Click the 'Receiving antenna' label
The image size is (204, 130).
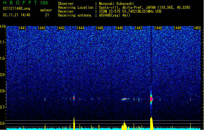(x=75, y=15)
